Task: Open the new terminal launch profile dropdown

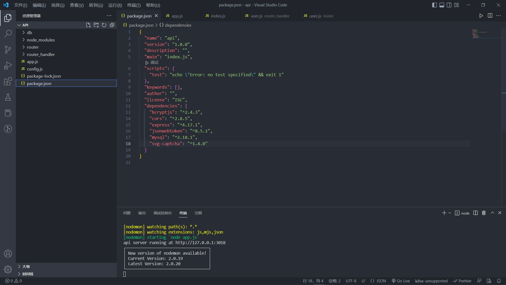Action: click(x=450, y=213)
